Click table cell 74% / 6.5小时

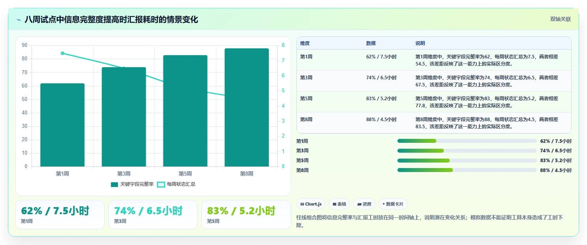381,78
